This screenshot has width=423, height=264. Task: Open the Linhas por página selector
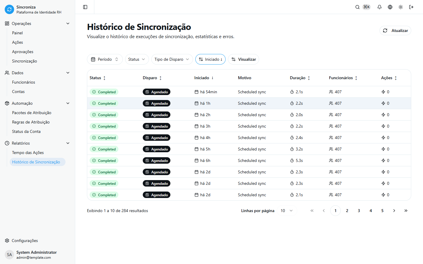coord(286,211)
